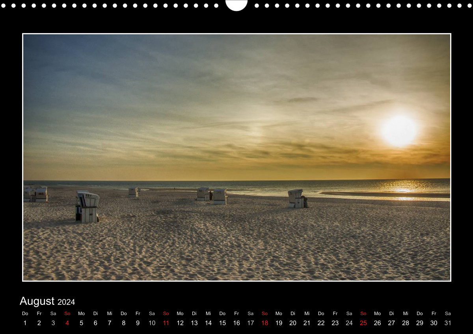Screen dimensions: 473x334
Task: Select day 7 in the calendar
Action: pos(110,323)
